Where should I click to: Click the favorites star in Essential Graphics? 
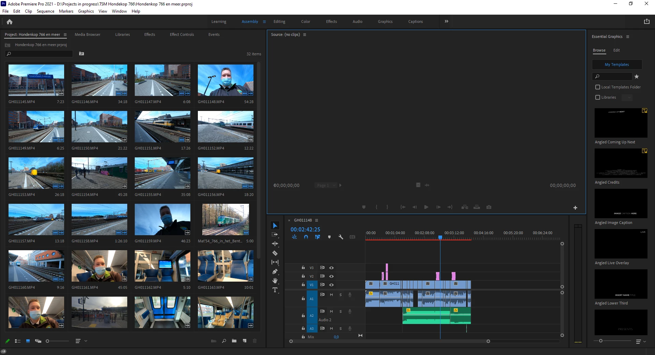[637, 76]
